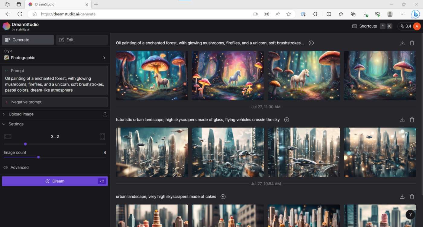Click the Image count slider handle
Image resolution: width=423 pixels, height=227 pixels.
pyautogui.click(x=38, y=157)
